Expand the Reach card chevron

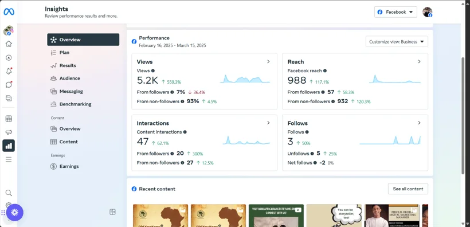(419, 61)
